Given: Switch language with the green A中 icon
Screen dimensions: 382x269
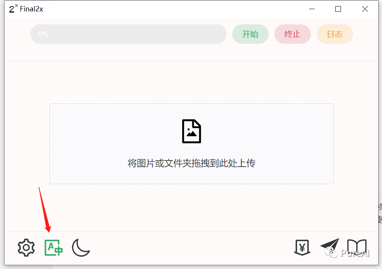Looking at the screenshot, I should 54,248.
